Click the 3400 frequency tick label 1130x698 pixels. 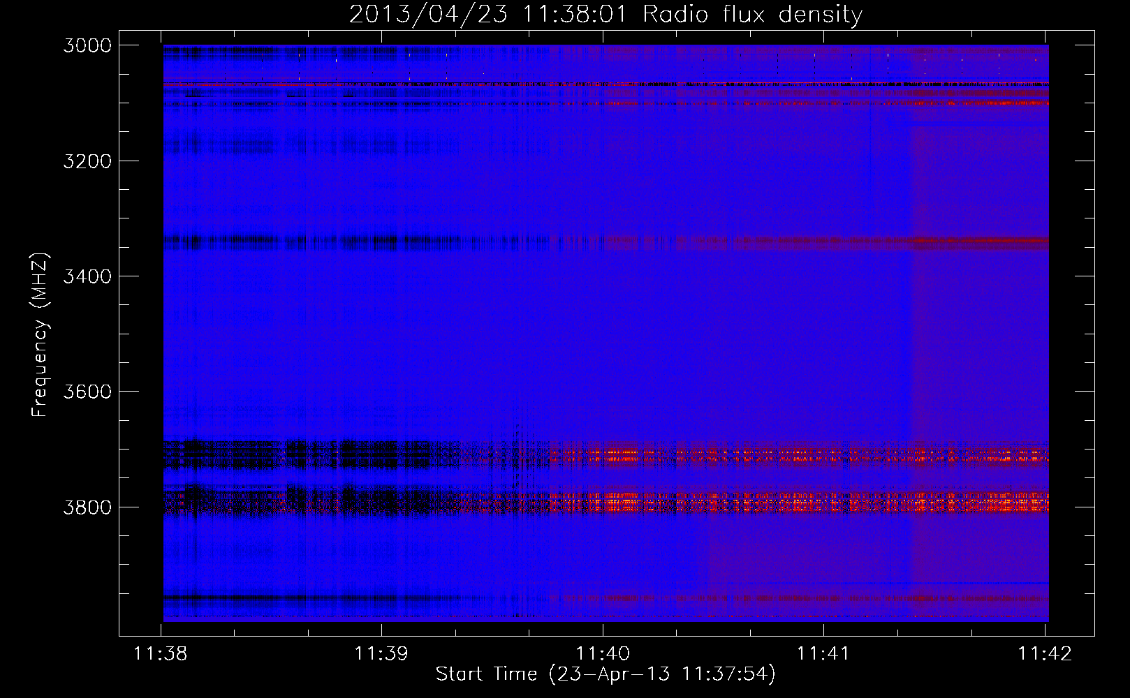tap(87, 276)
